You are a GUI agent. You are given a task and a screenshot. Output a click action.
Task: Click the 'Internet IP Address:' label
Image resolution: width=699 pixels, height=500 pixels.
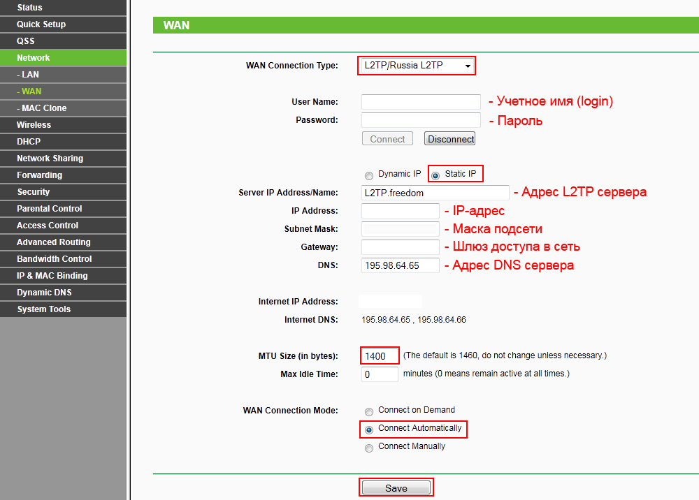pyautogui.click(x=298, y=302)
